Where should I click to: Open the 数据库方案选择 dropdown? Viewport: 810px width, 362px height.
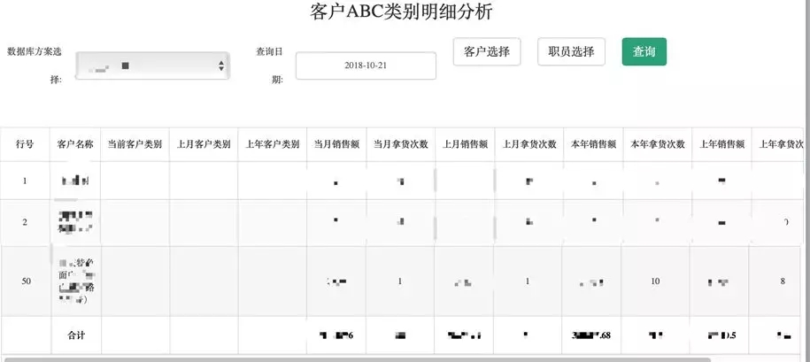pos(153,66)
